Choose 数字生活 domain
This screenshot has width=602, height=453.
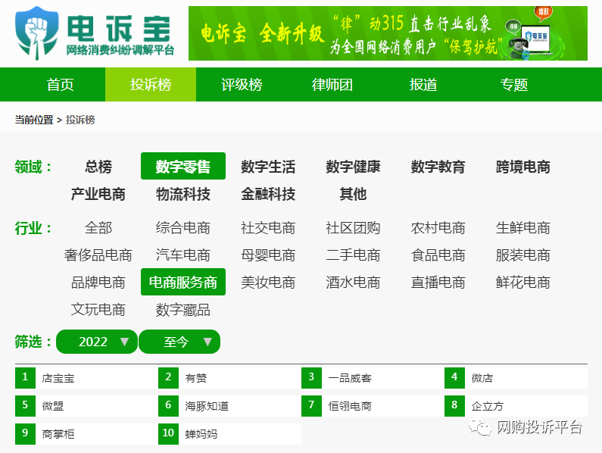point(268,167)
